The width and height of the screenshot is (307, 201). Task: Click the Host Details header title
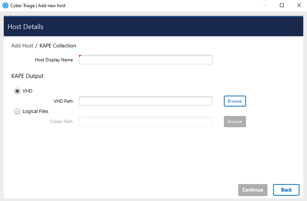(26, 27)
